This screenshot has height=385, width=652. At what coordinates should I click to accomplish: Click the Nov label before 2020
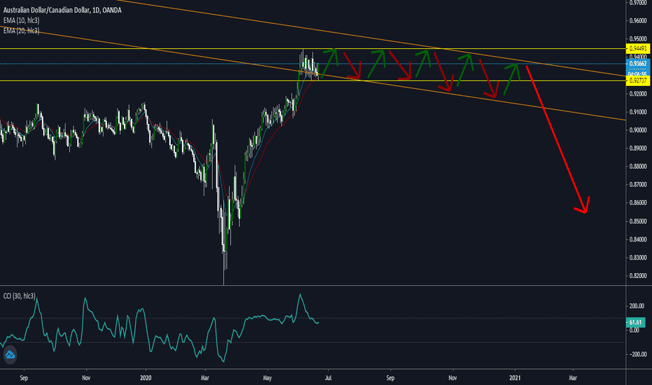click(86, 378)
